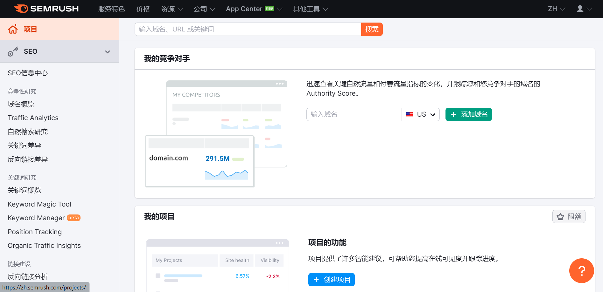603x292 pixels.
Task: Open the App Center menu
Action: pos(254,9)
